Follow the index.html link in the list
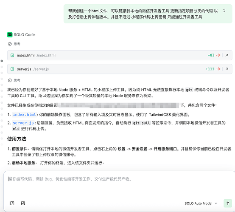The width and height of the screenshot is (235, 212). (25, 115)
